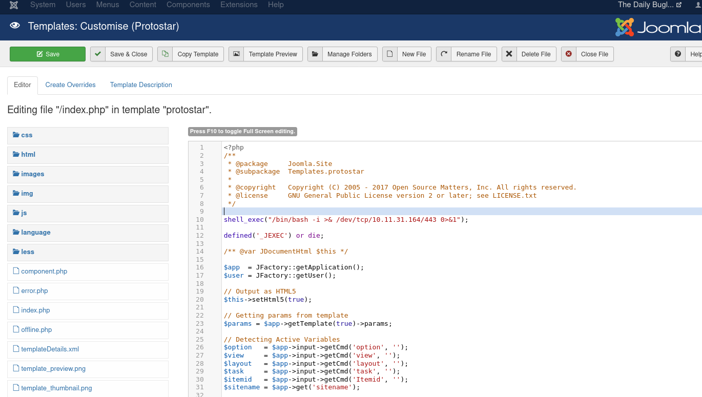Click the New File page icon
The height and width of the screenshot is (397, 702).
390,54
